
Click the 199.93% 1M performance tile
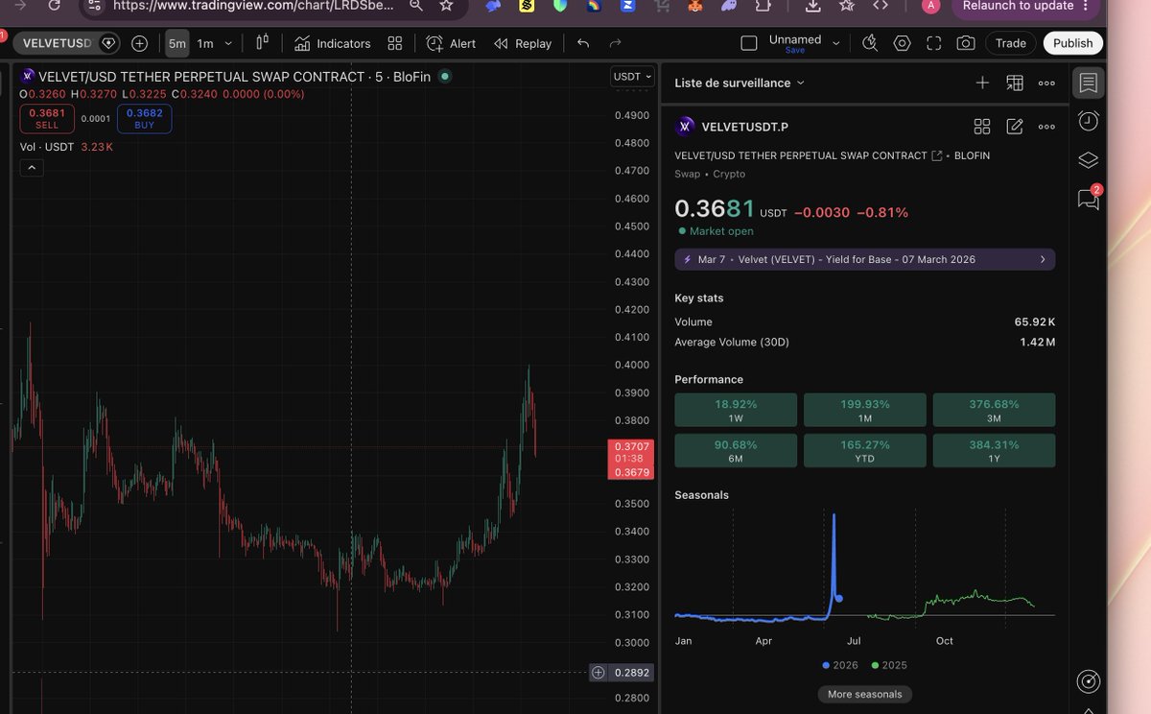click(x=865, y=410)
